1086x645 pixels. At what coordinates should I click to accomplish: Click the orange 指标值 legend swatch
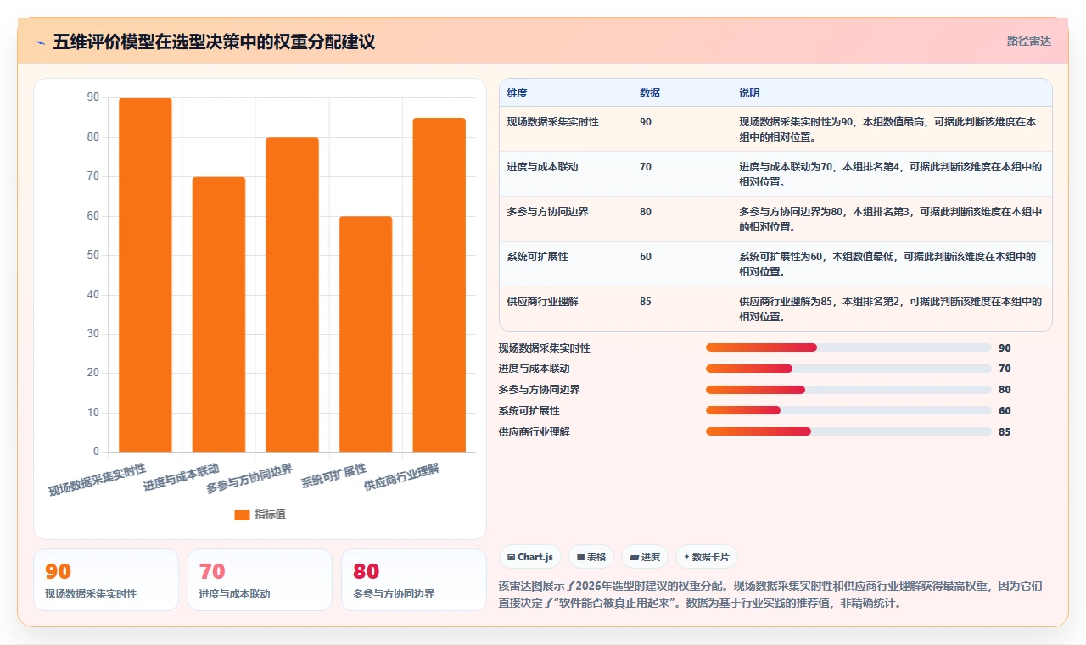242,514
